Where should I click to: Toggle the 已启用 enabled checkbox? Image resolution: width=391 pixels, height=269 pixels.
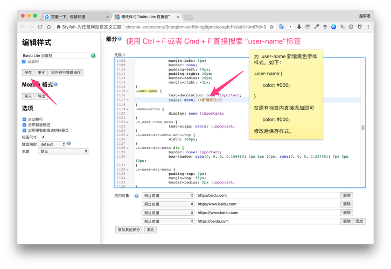pos(24,62)
